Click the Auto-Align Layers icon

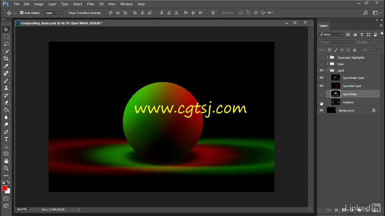click(213, 13)
